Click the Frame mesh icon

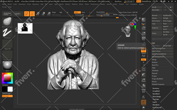[143, 69]
